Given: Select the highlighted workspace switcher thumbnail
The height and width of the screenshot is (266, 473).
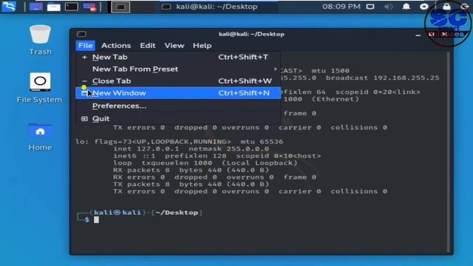Looking at the screenshot, I should tap(120, 7).
